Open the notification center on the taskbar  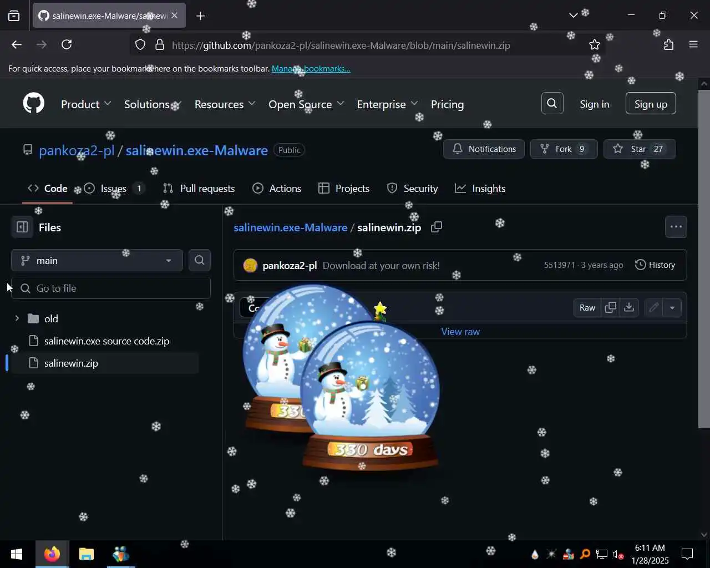687,554
